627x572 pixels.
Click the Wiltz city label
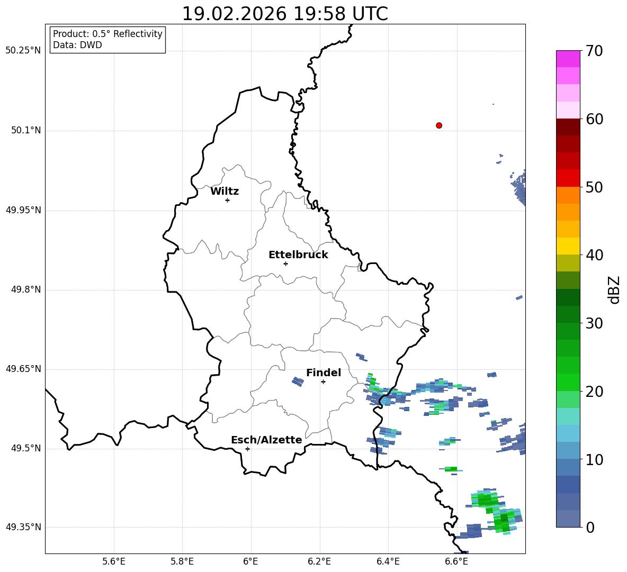(x=225, y=192)
